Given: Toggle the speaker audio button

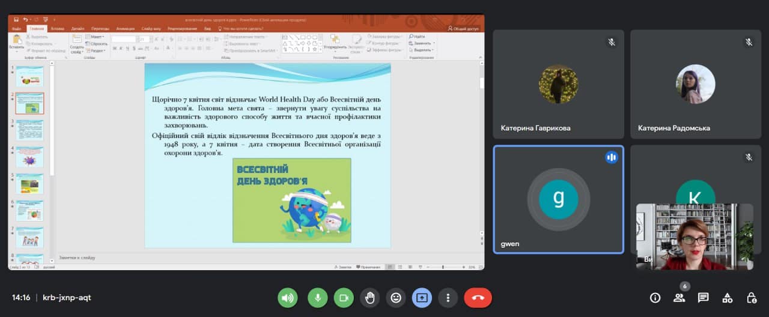Looking at the screenshot, I should click(288, 298).
